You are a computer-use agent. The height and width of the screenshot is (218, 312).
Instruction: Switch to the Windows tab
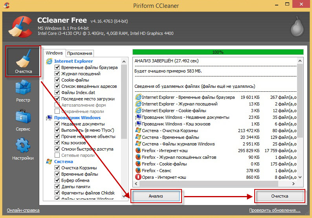(x=54, y=53)
